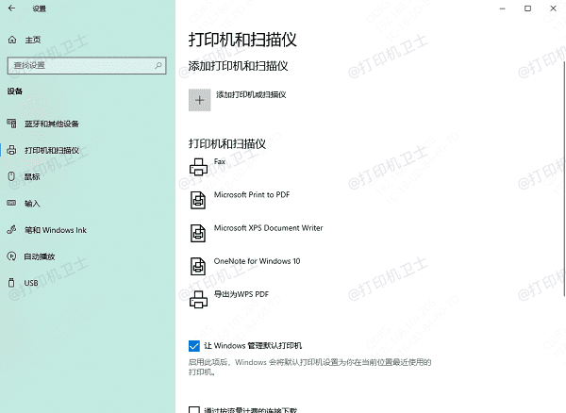
Task: Close the settings window
Action: (x=553, y=8)
